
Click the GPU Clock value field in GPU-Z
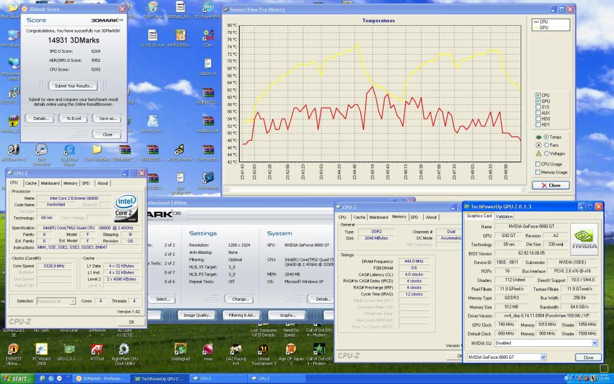tap(506, 325)
